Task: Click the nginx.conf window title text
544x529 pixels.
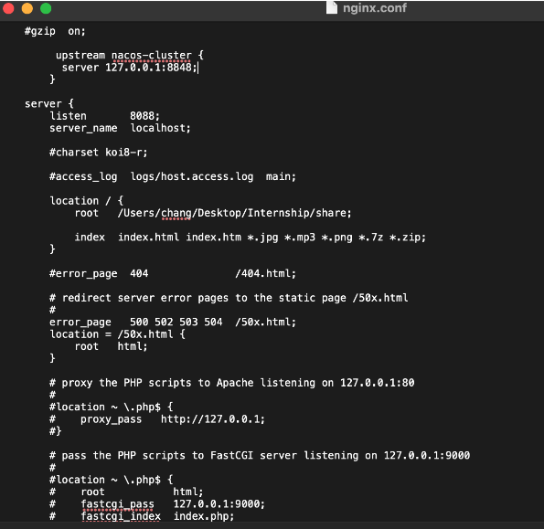Action: point(375,7)
